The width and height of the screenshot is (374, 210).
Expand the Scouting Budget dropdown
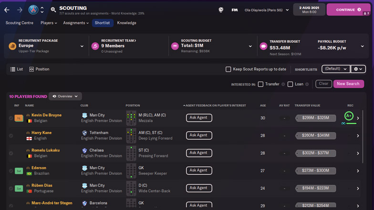pos(250,46)
